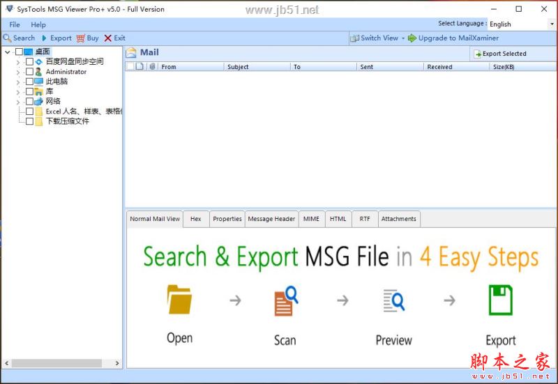Click the document type column icon
The width and height of the screenshot is (558, 384).
[140, 66]
